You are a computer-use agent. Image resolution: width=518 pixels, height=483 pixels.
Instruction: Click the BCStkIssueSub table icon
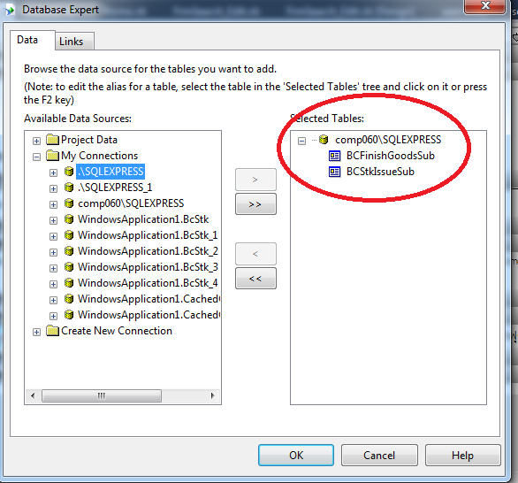click(x=334, y=172)
